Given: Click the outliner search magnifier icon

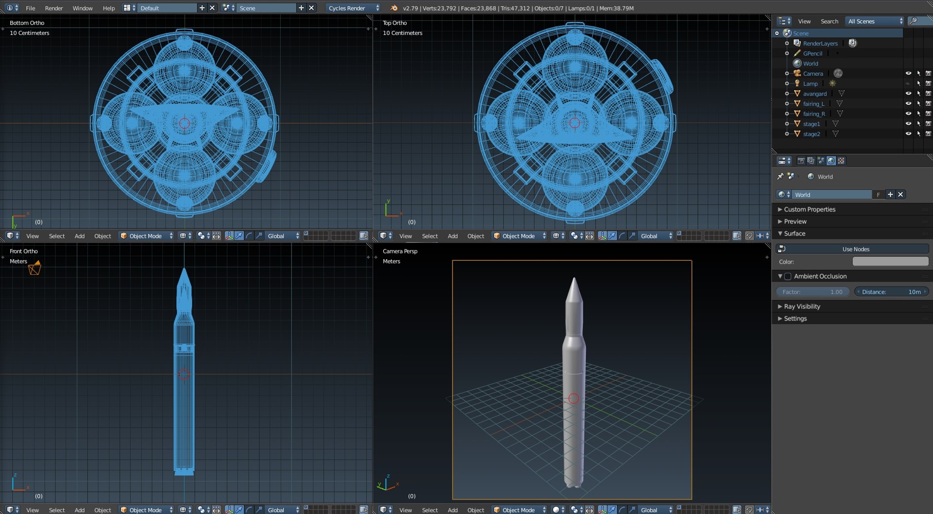Looking at the screenshot, I should [x=914, y=21].
